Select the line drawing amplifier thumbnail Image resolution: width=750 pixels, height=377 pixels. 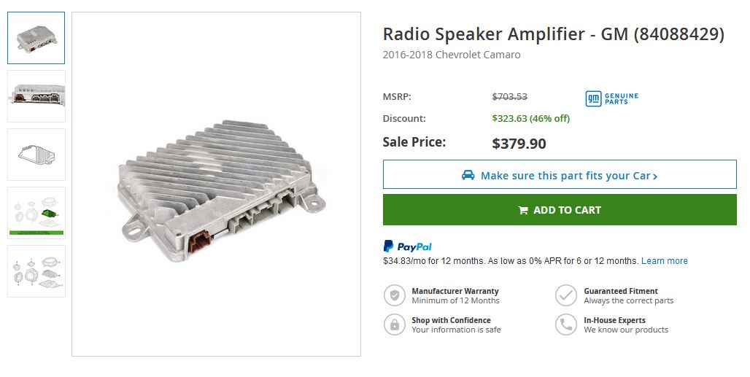(36, 155)
